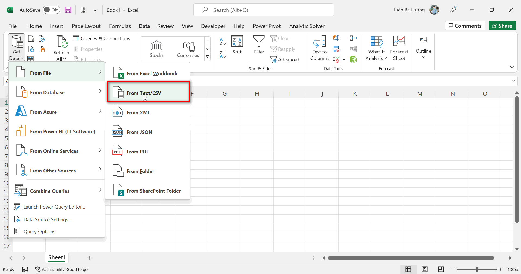521x274 pixels.
Task: Click the Share button
Action: pyautogui.click(x=502, y=26)
